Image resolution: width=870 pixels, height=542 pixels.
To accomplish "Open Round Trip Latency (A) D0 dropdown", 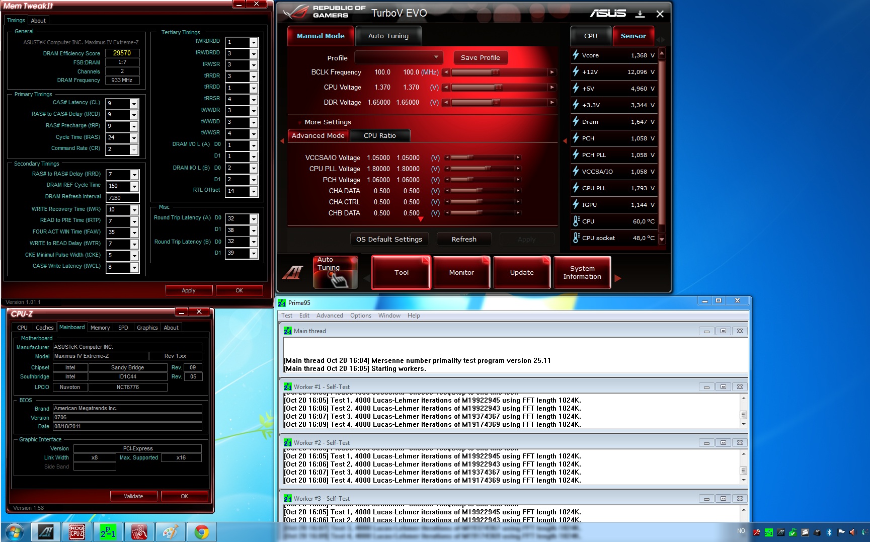I will [254, 219].
